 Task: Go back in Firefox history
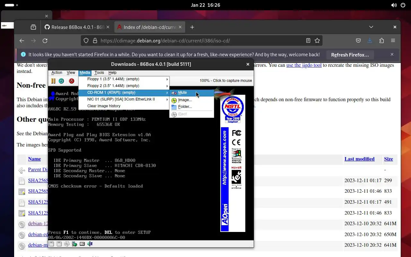(x=22, y=40)
